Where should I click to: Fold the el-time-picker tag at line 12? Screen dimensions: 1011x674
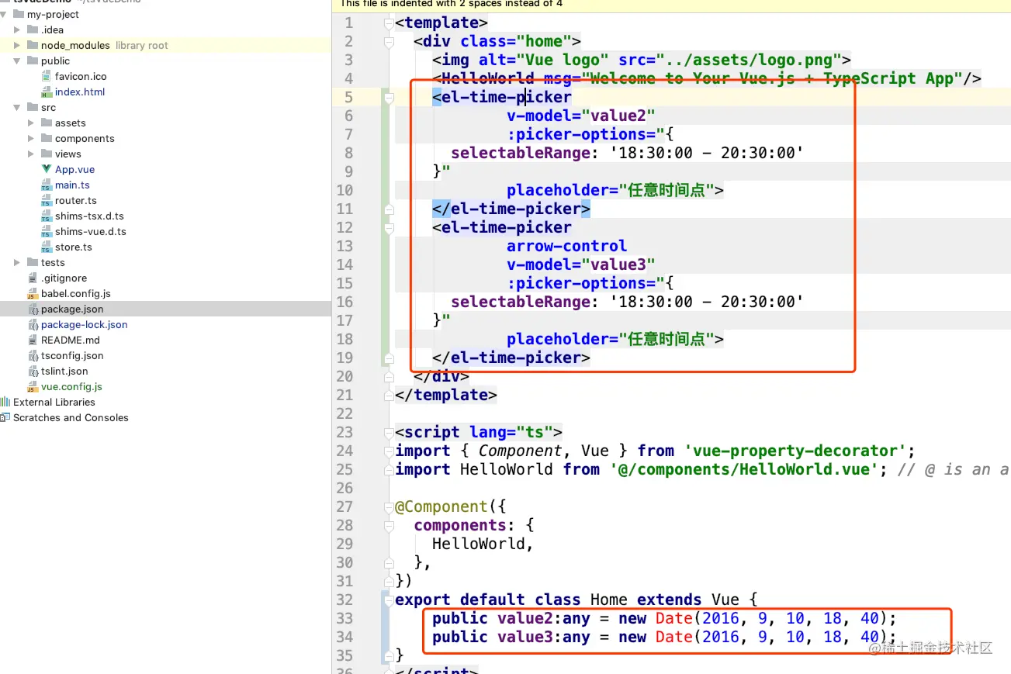tap(389, 228)
